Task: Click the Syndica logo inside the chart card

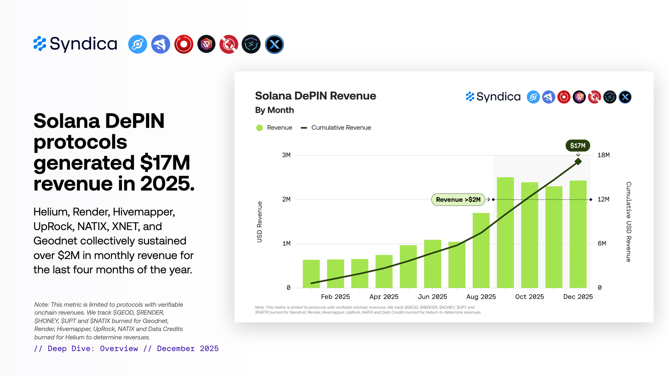Action: pyautogui.click(x=493, y=97)
